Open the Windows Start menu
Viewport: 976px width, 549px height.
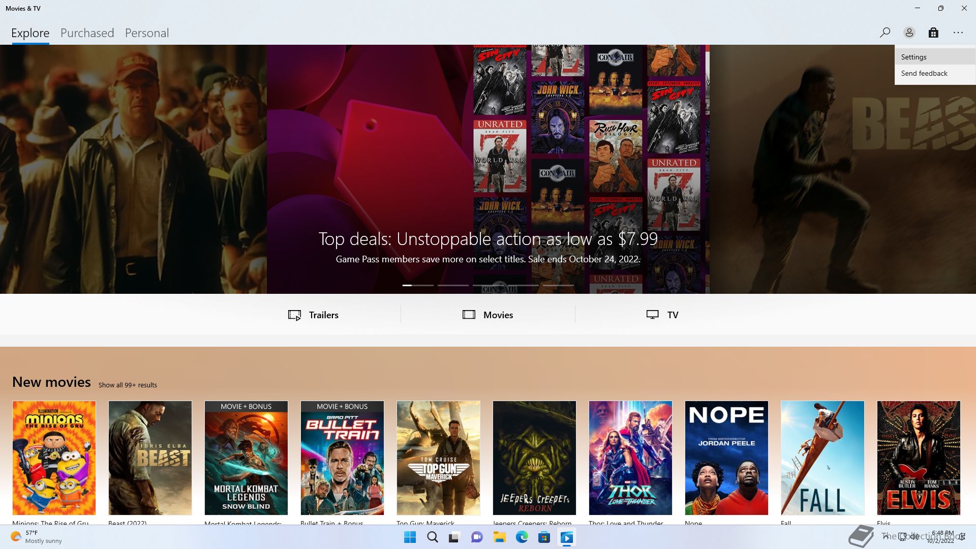pyautogui.click(x=410, y=537)
